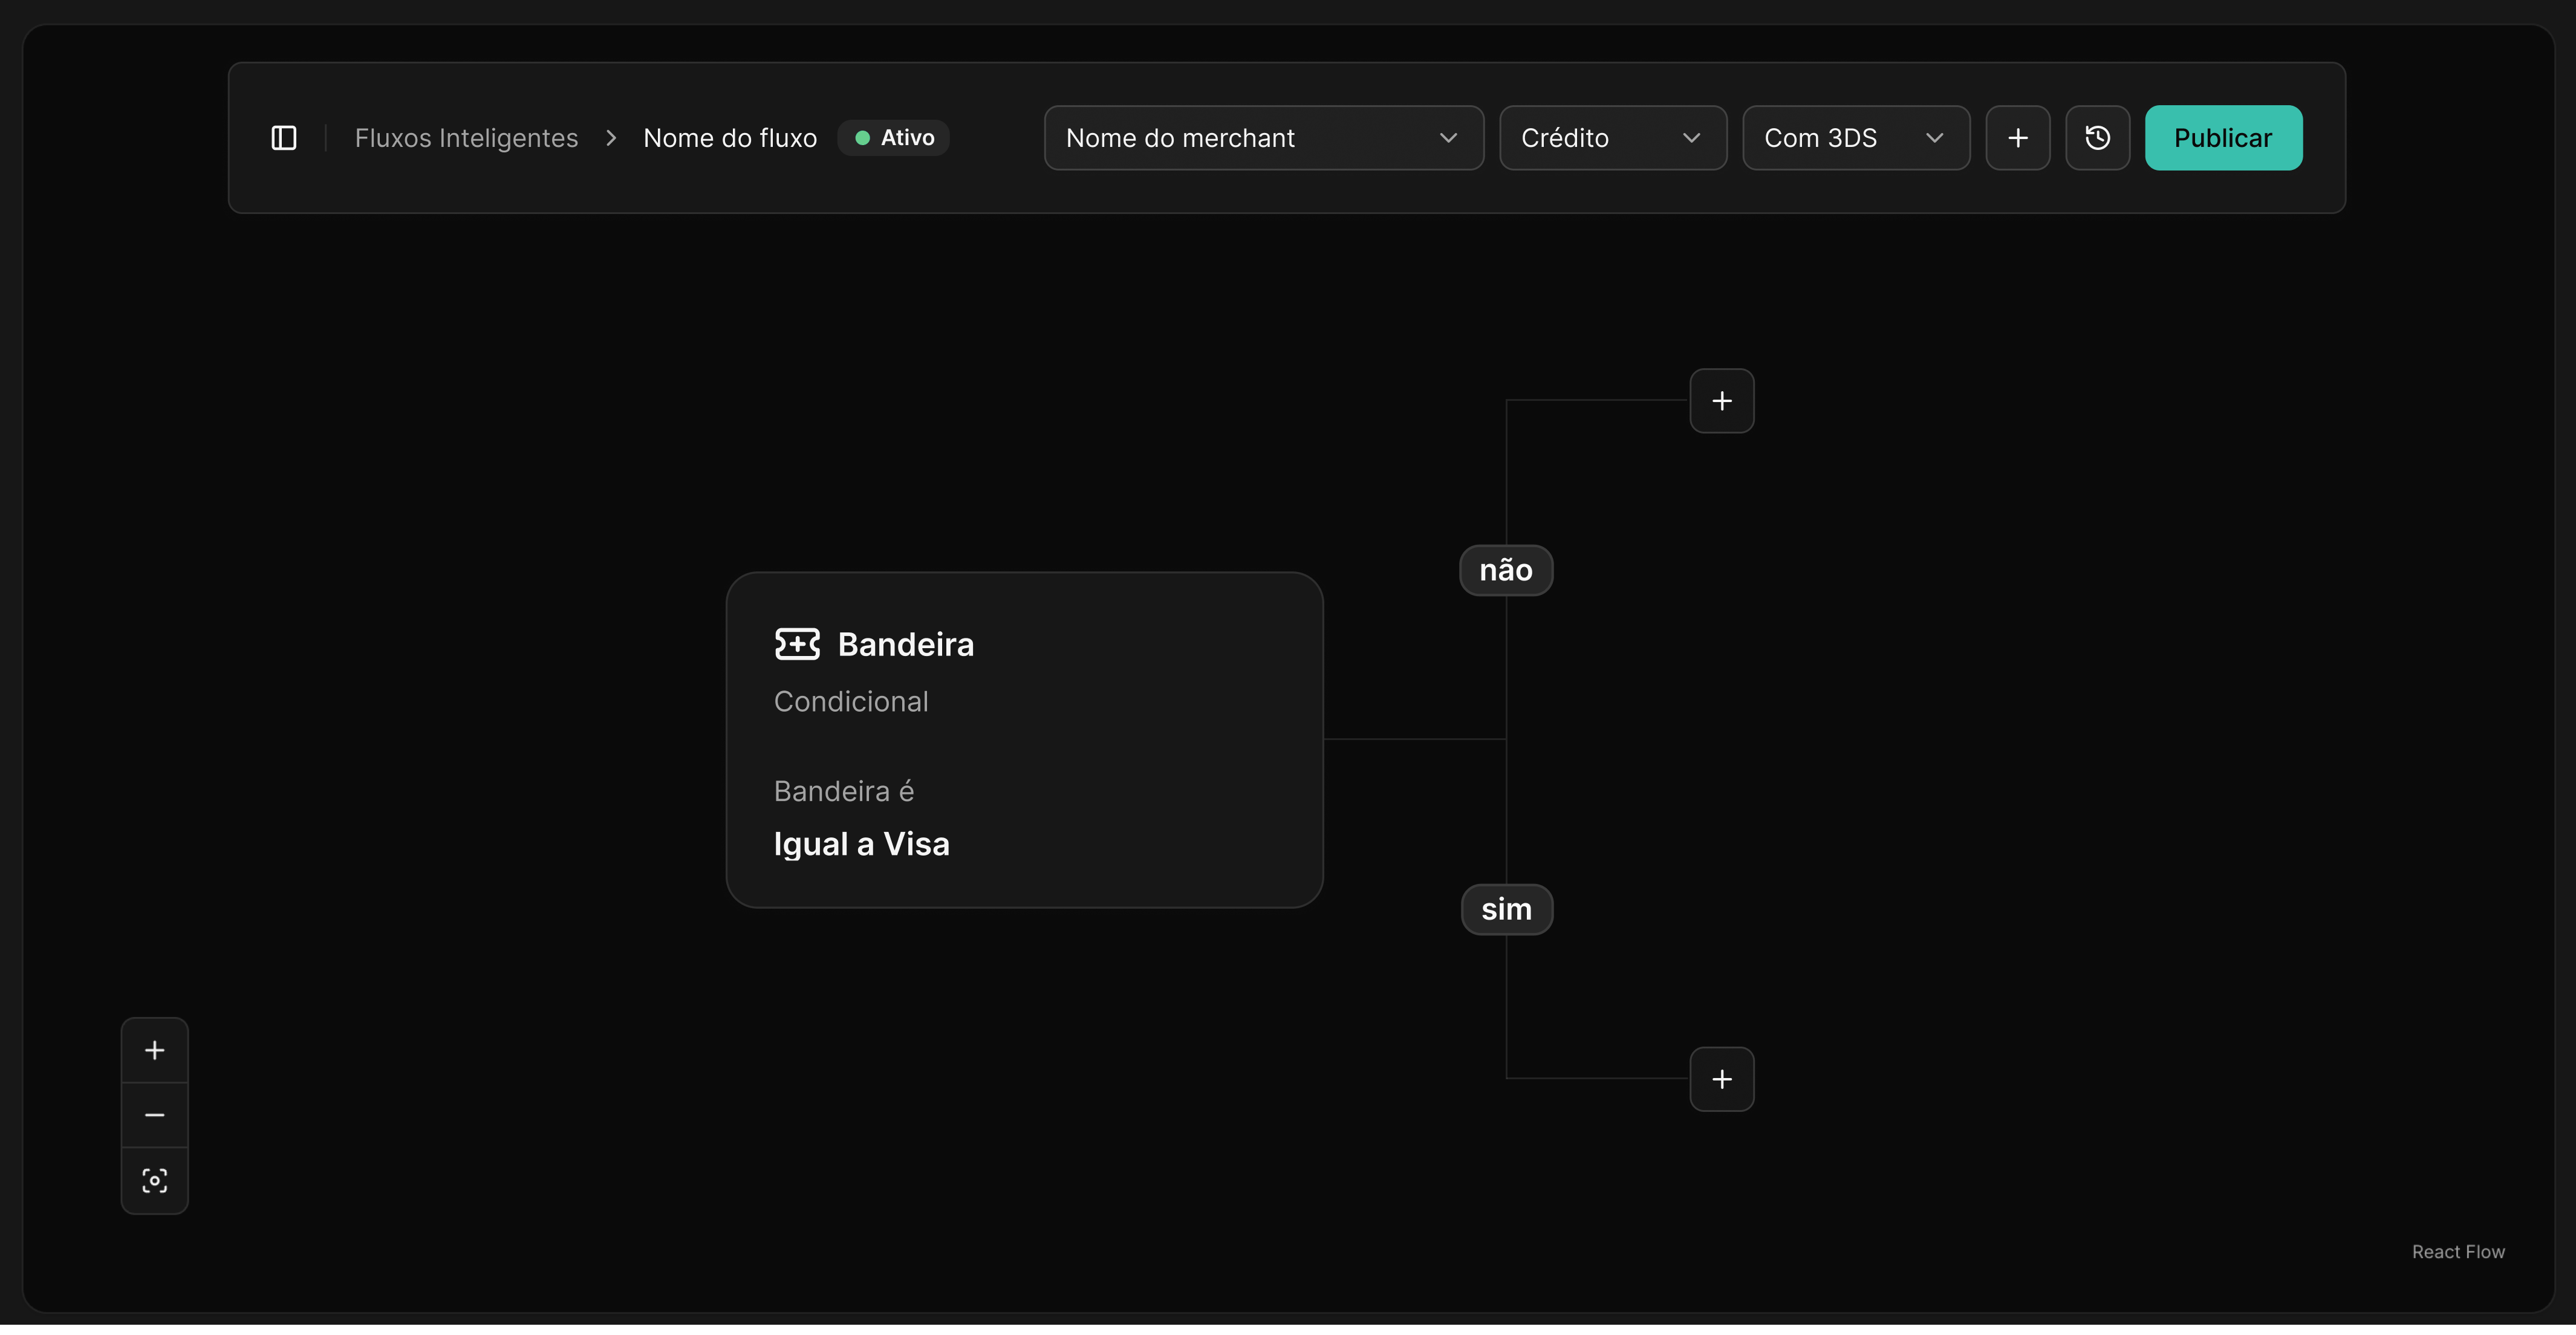The image size is (2576, 1335).
Task: Zoom in on the canvas
Action: pos(155,1050)
